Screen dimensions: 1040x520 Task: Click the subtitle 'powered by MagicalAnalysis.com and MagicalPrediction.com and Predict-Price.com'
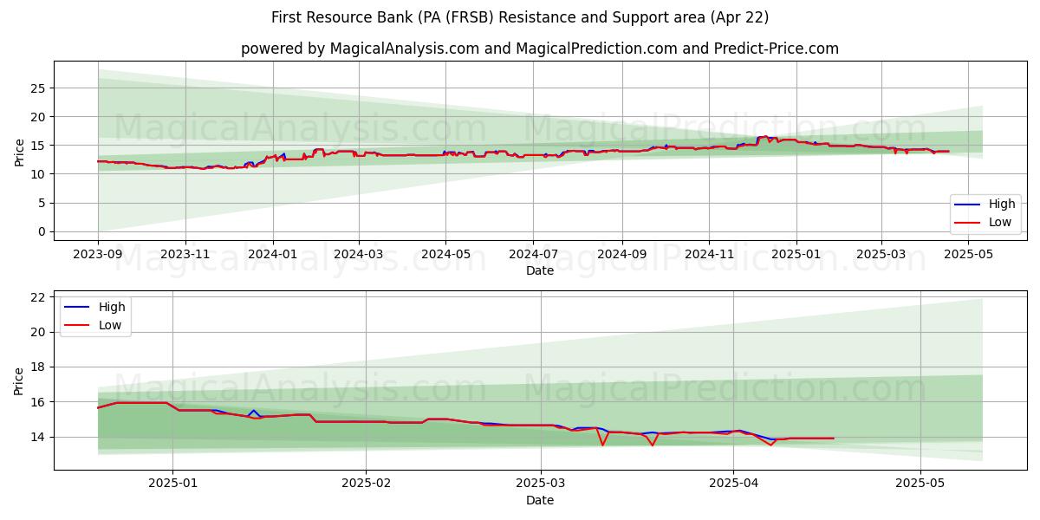tap(540, 49)
